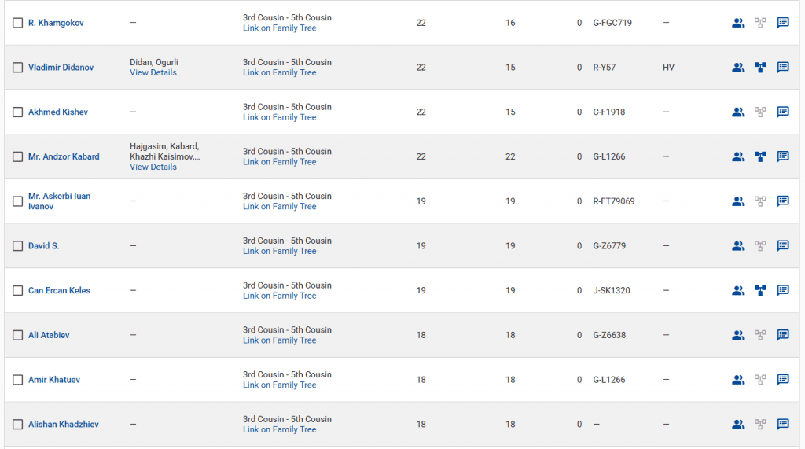The width and height of the screenshot is (805, 449).
Task: Expand View Details for Mr. Andzor Kabard
Action: [153, 167]
